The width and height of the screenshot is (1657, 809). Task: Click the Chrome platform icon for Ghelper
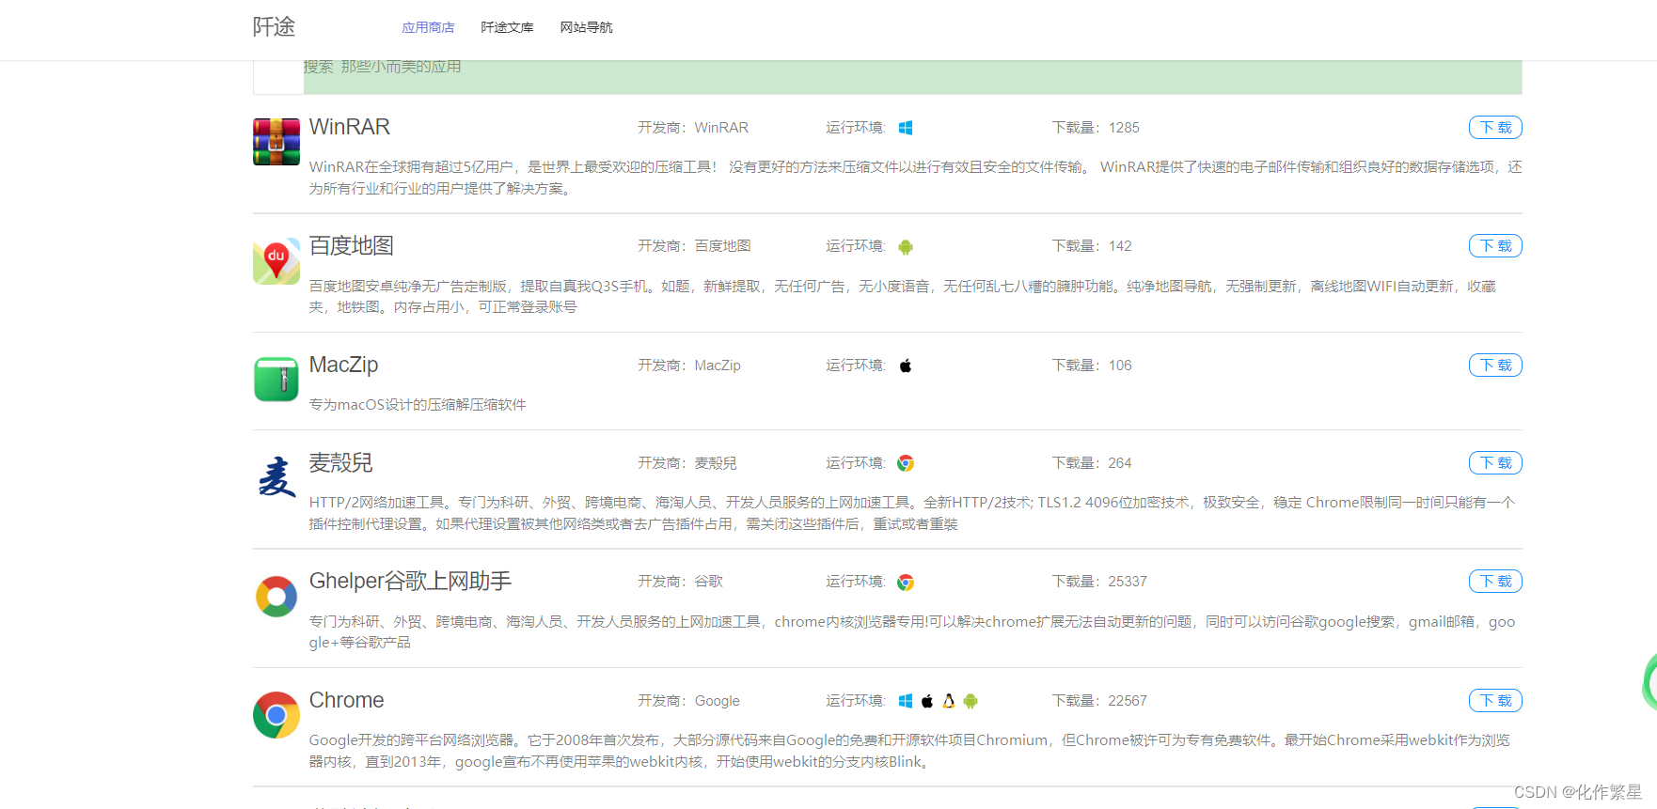[906, 583]
